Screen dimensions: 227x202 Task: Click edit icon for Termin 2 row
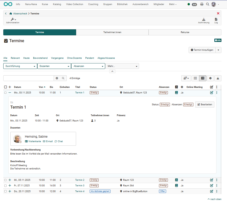[x=212, y=180]
